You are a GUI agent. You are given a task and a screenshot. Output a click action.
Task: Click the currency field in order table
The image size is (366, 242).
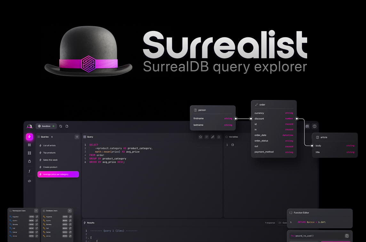click(274, 113)
